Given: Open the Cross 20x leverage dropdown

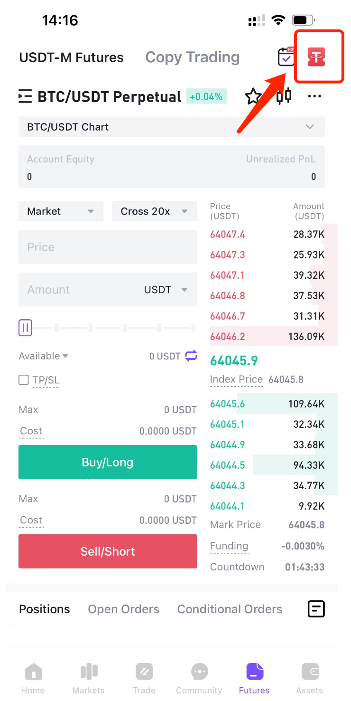Looking at the screenshot, I should 155,211.
